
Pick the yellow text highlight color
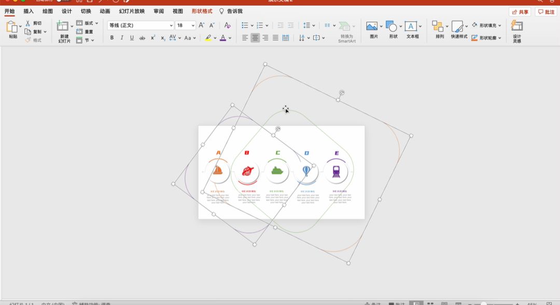[208, 37]
